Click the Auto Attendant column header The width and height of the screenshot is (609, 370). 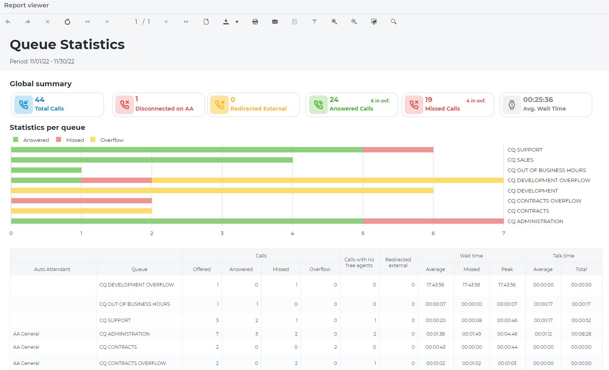[x=52, y=269]
